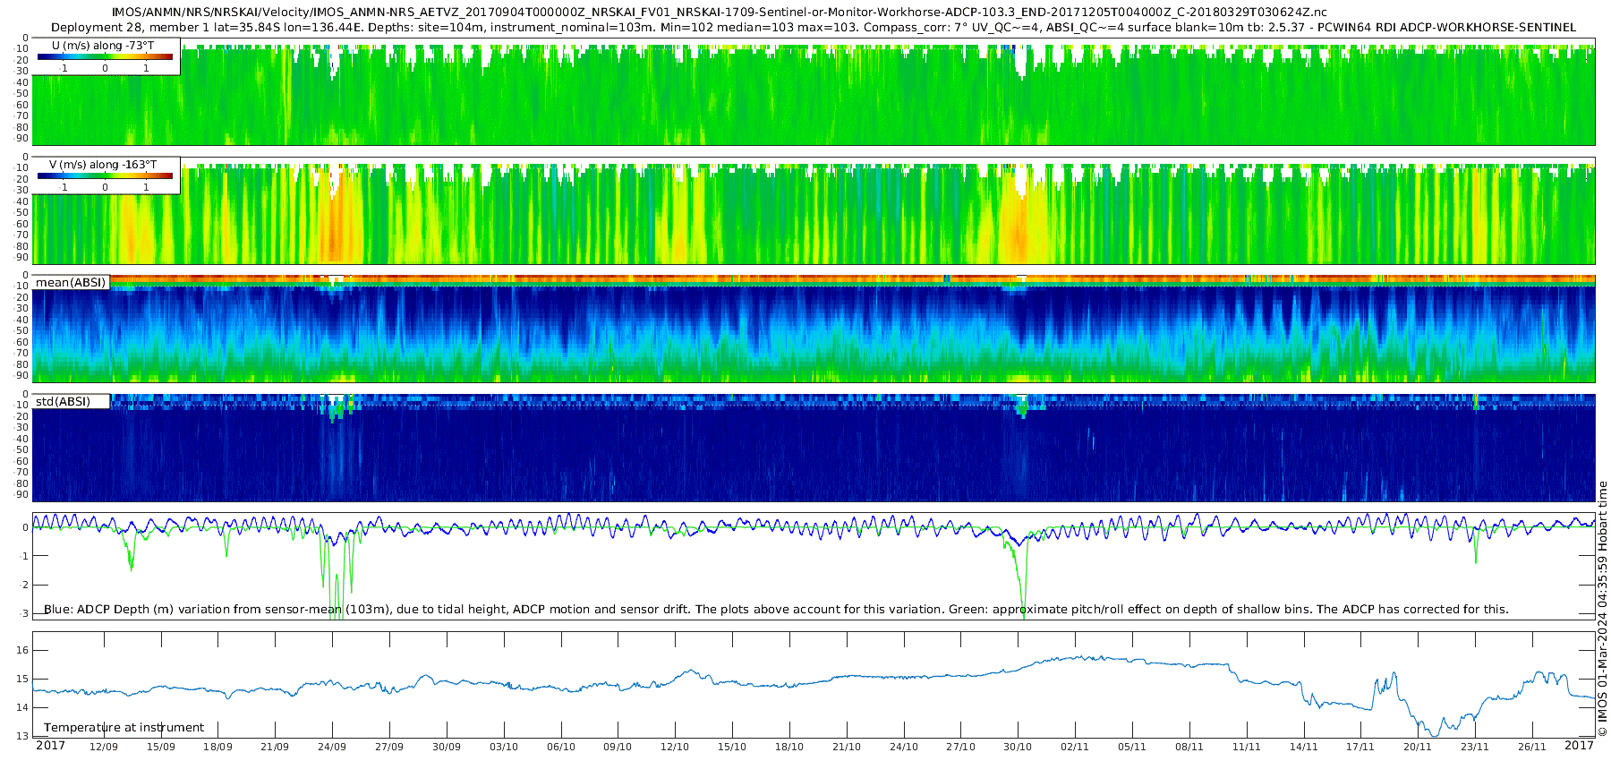
Task: Click the '2017' year label at the time axis end
Action: point(1580,746)
